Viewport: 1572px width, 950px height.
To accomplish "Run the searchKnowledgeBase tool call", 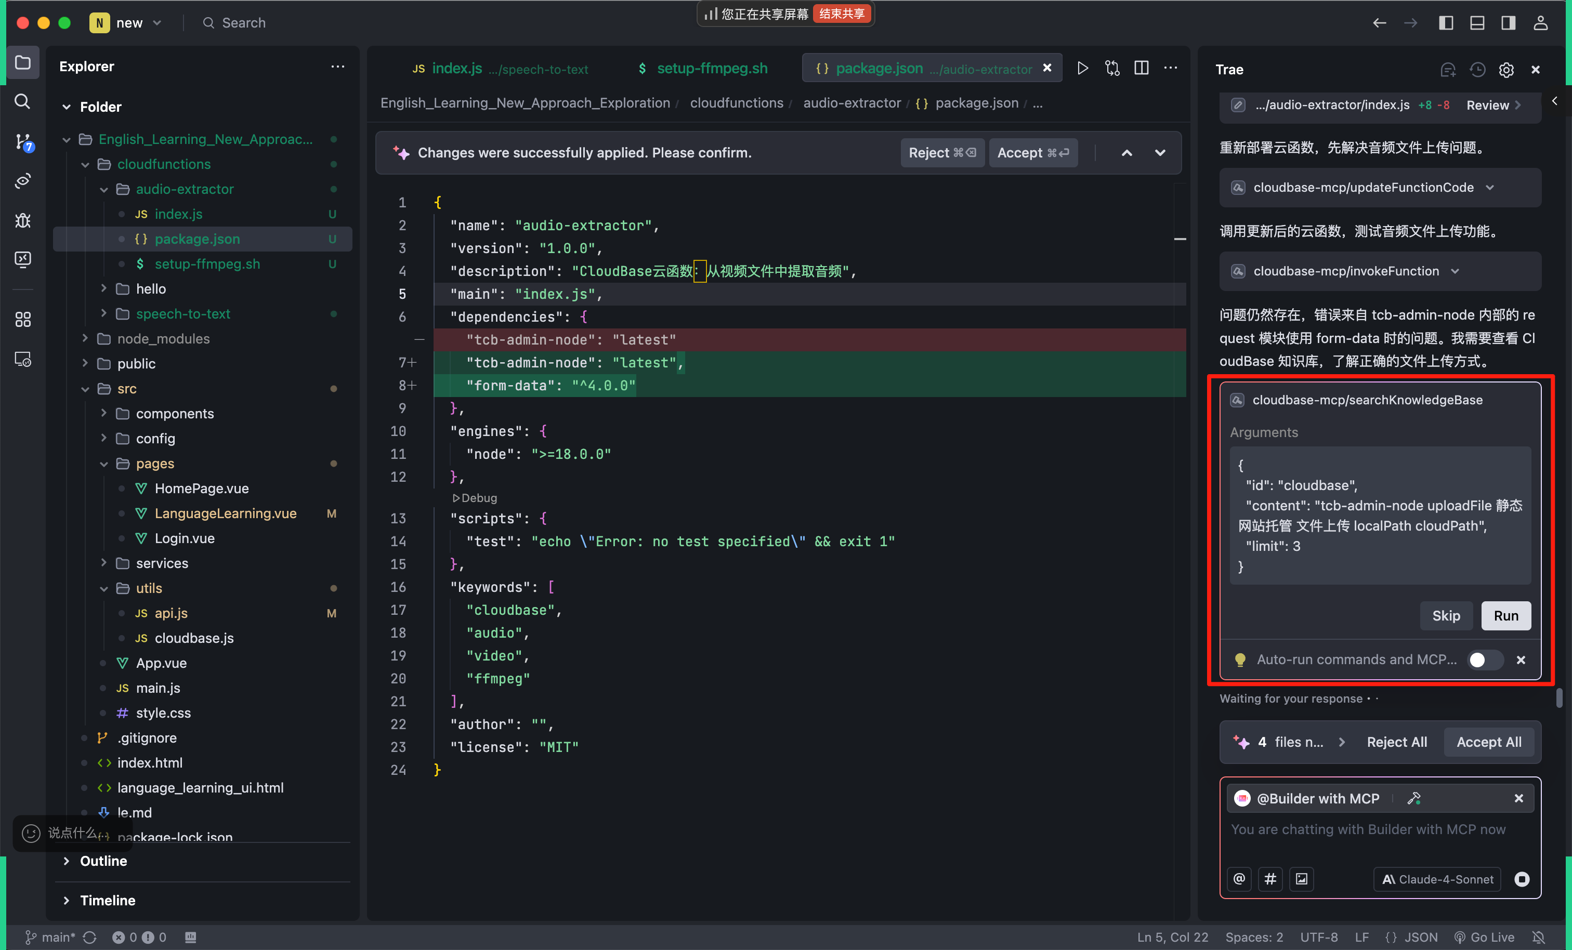I will 1505,616.
